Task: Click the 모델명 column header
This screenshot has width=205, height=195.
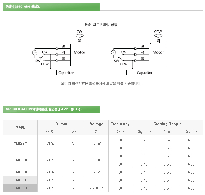Action: 20,128
